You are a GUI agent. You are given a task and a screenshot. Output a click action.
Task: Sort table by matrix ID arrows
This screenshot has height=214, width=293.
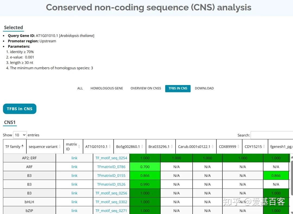coord(79,147)
